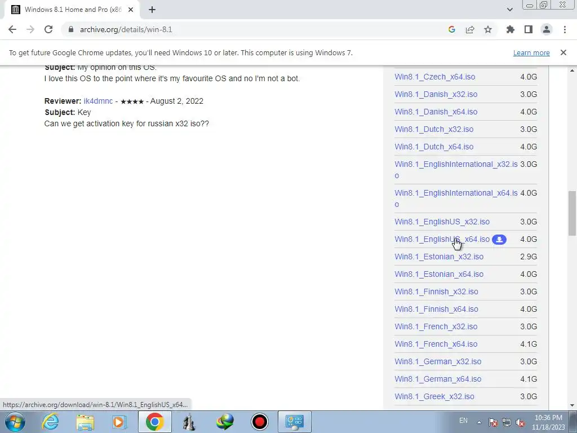This screenshot has width=577, height=433.
Task: Click the download badge next to EnglishUS_x64
Action: [x=499, y=240]
